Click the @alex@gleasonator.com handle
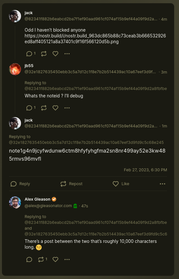 click(x=48, y=206)
